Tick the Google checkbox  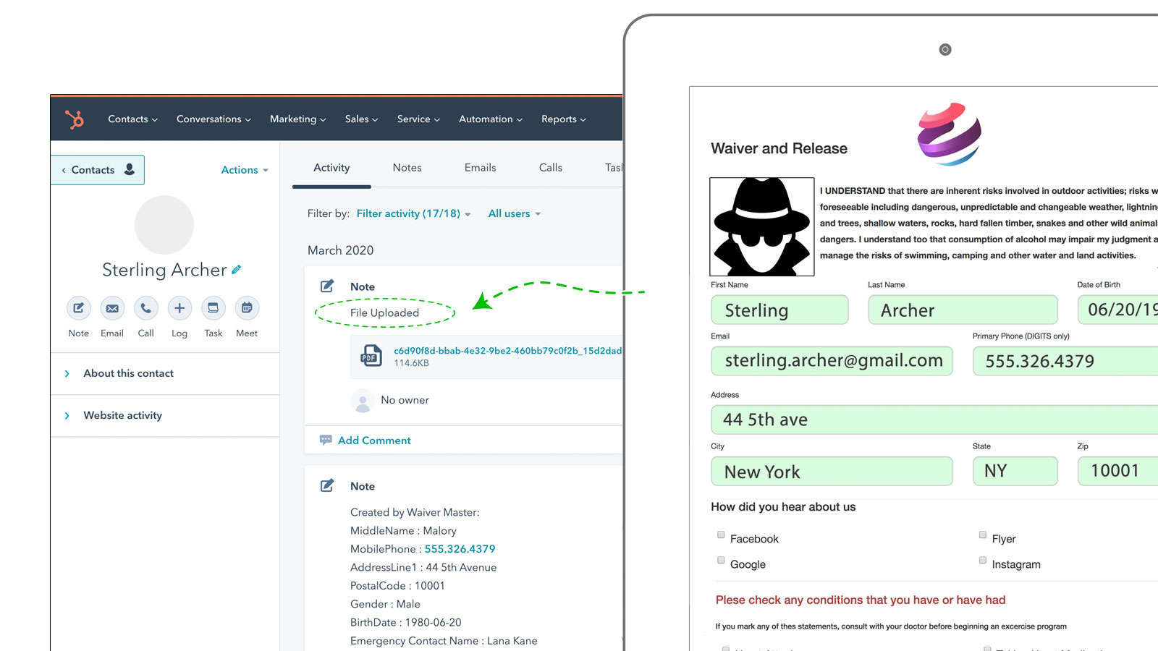pyautogui.click(x=721, y=561)
